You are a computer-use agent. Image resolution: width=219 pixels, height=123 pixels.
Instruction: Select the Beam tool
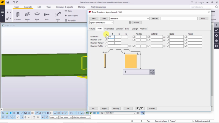(x=27, y=16)
